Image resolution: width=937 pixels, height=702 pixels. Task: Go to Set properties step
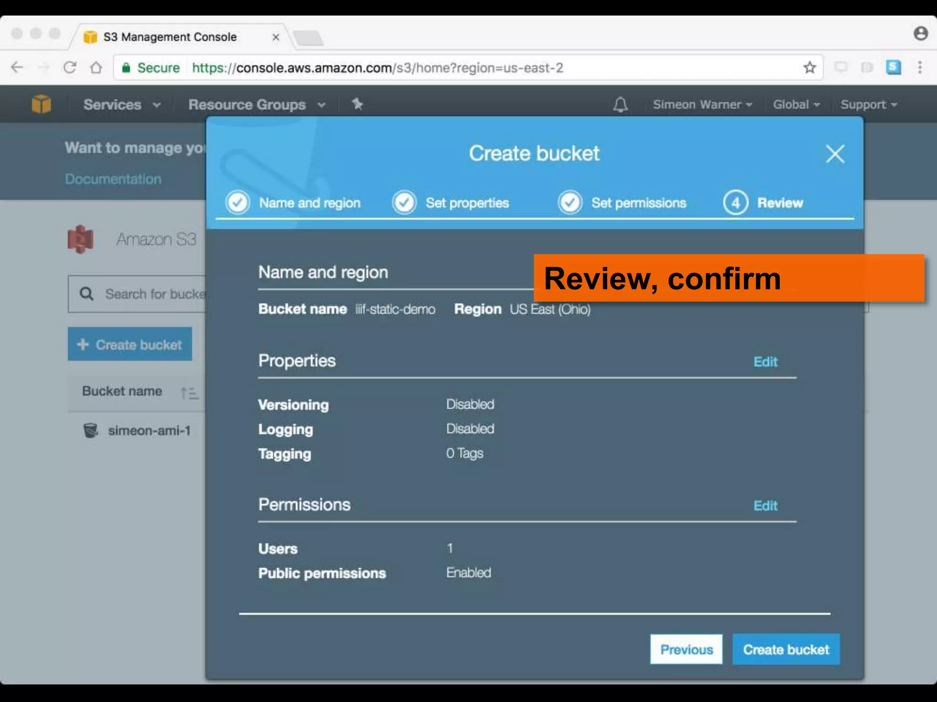pyautogui.click(x=450, y=202)
